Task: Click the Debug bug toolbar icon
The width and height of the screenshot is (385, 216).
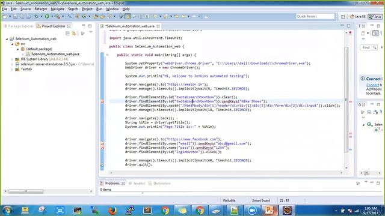Action: pyautogui.click(x=36, y=16)
